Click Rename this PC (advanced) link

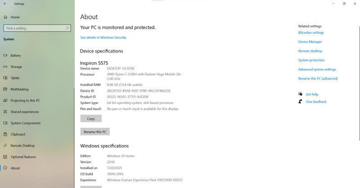tap(318, 79)
